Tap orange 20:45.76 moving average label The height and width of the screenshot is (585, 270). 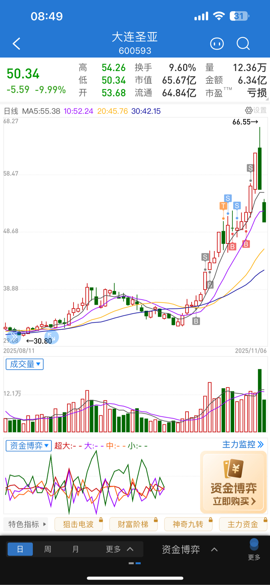point(112,111)
